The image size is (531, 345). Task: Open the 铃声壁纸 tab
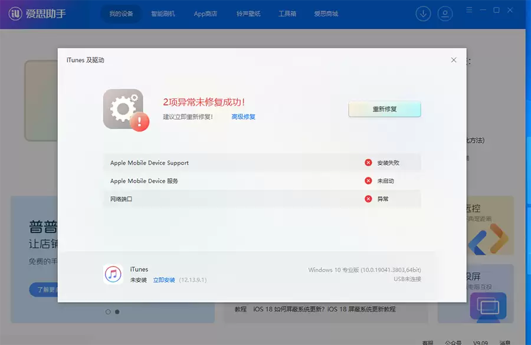(248, 14)
